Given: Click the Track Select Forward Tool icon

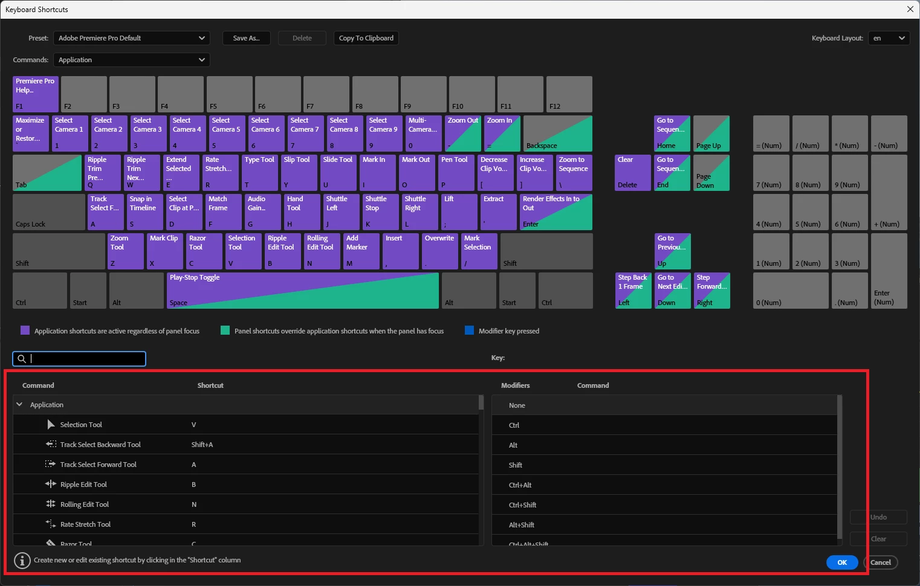Looking at the screenshot, I should click(x=51, y=465).
